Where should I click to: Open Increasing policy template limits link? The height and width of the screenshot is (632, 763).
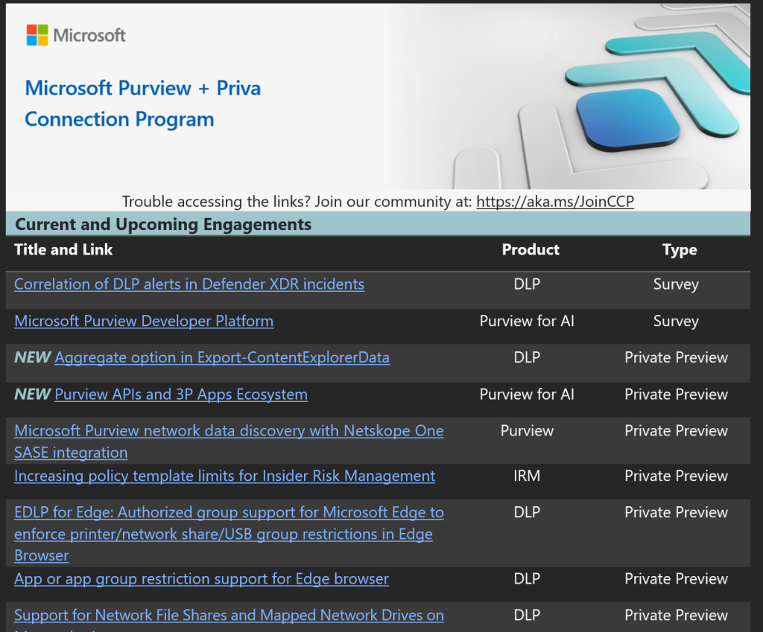coord(224,476)
